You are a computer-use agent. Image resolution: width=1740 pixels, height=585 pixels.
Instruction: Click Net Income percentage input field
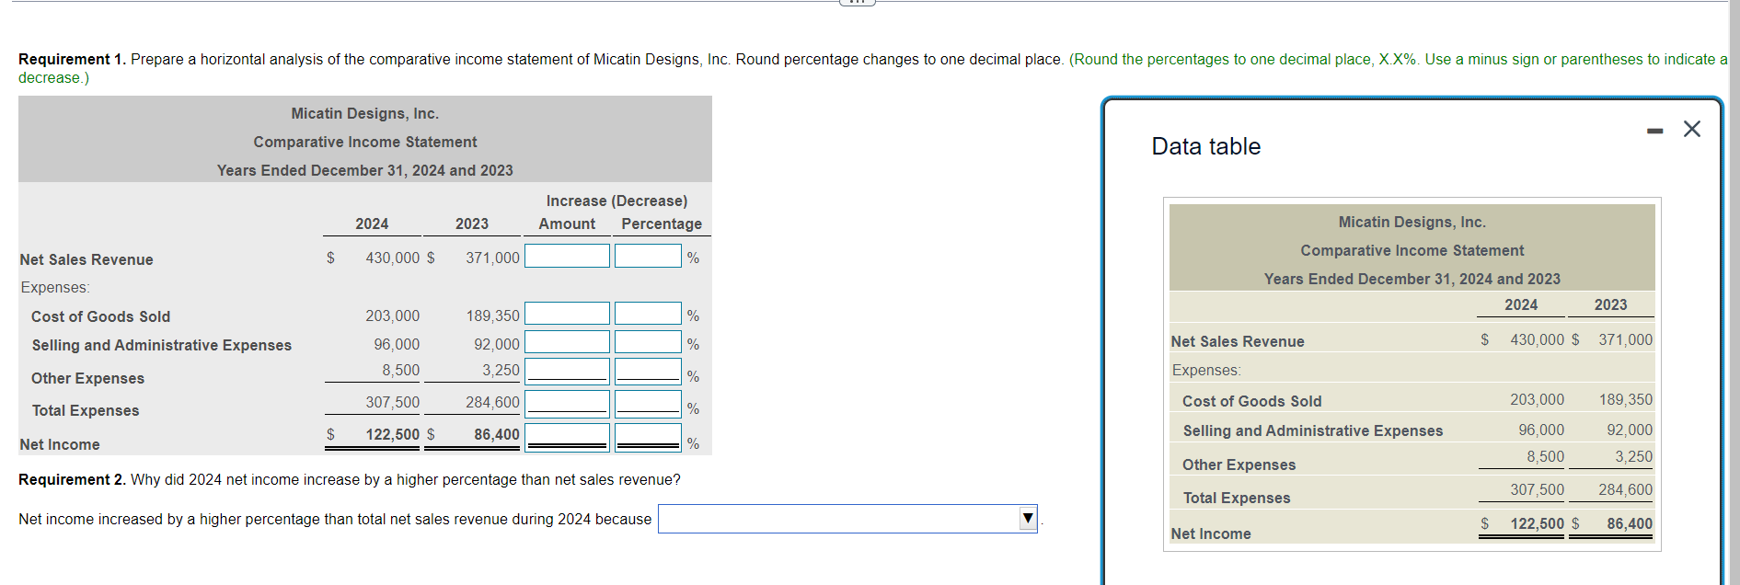tap(648, 437)
